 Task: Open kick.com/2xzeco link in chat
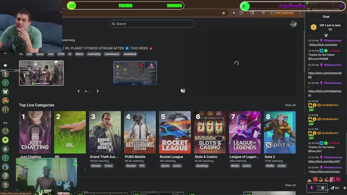pyautogui.click(x=325, y=171)
